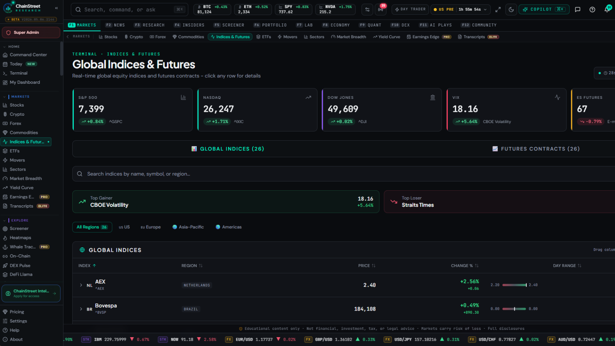Expand the Bovespa index row
Viewport: 615px width, 346px height.
pos(81,309)
